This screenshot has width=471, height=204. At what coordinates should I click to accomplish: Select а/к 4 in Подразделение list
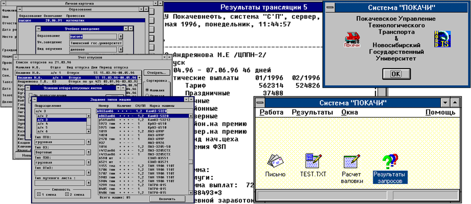(x=62, y=124)
